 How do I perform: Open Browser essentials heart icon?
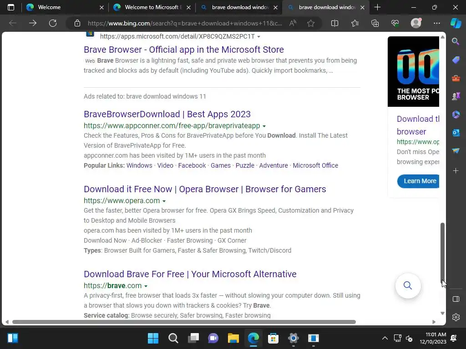(395, 23)
